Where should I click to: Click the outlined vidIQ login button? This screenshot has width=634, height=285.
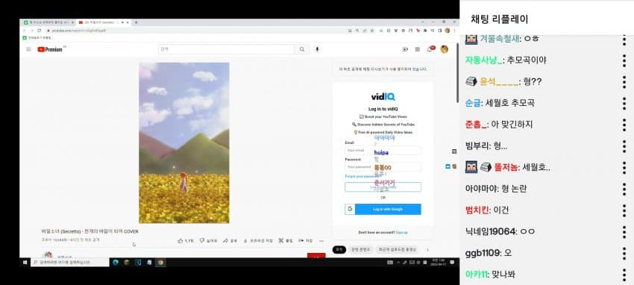(383, 187)
